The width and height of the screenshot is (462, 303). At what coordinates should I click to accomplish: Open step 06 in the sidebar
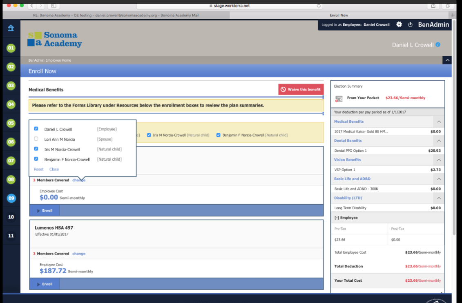11,142
